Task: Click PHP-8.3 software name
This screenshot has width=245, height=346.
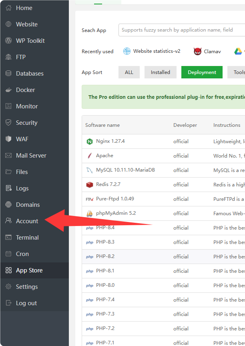Action: [x=105, y=242]
